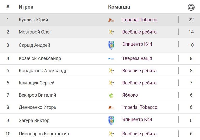Viewport: 200px width, 140px height.
Task: Select player Козачок Александр
Action: point(40,58)
